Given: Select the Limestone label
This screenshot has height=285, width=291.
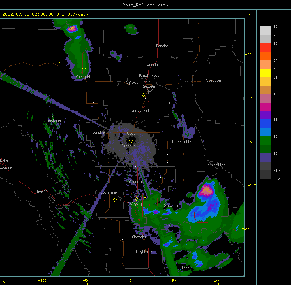Looking at the screenshot, I should (x=52, y=120).
